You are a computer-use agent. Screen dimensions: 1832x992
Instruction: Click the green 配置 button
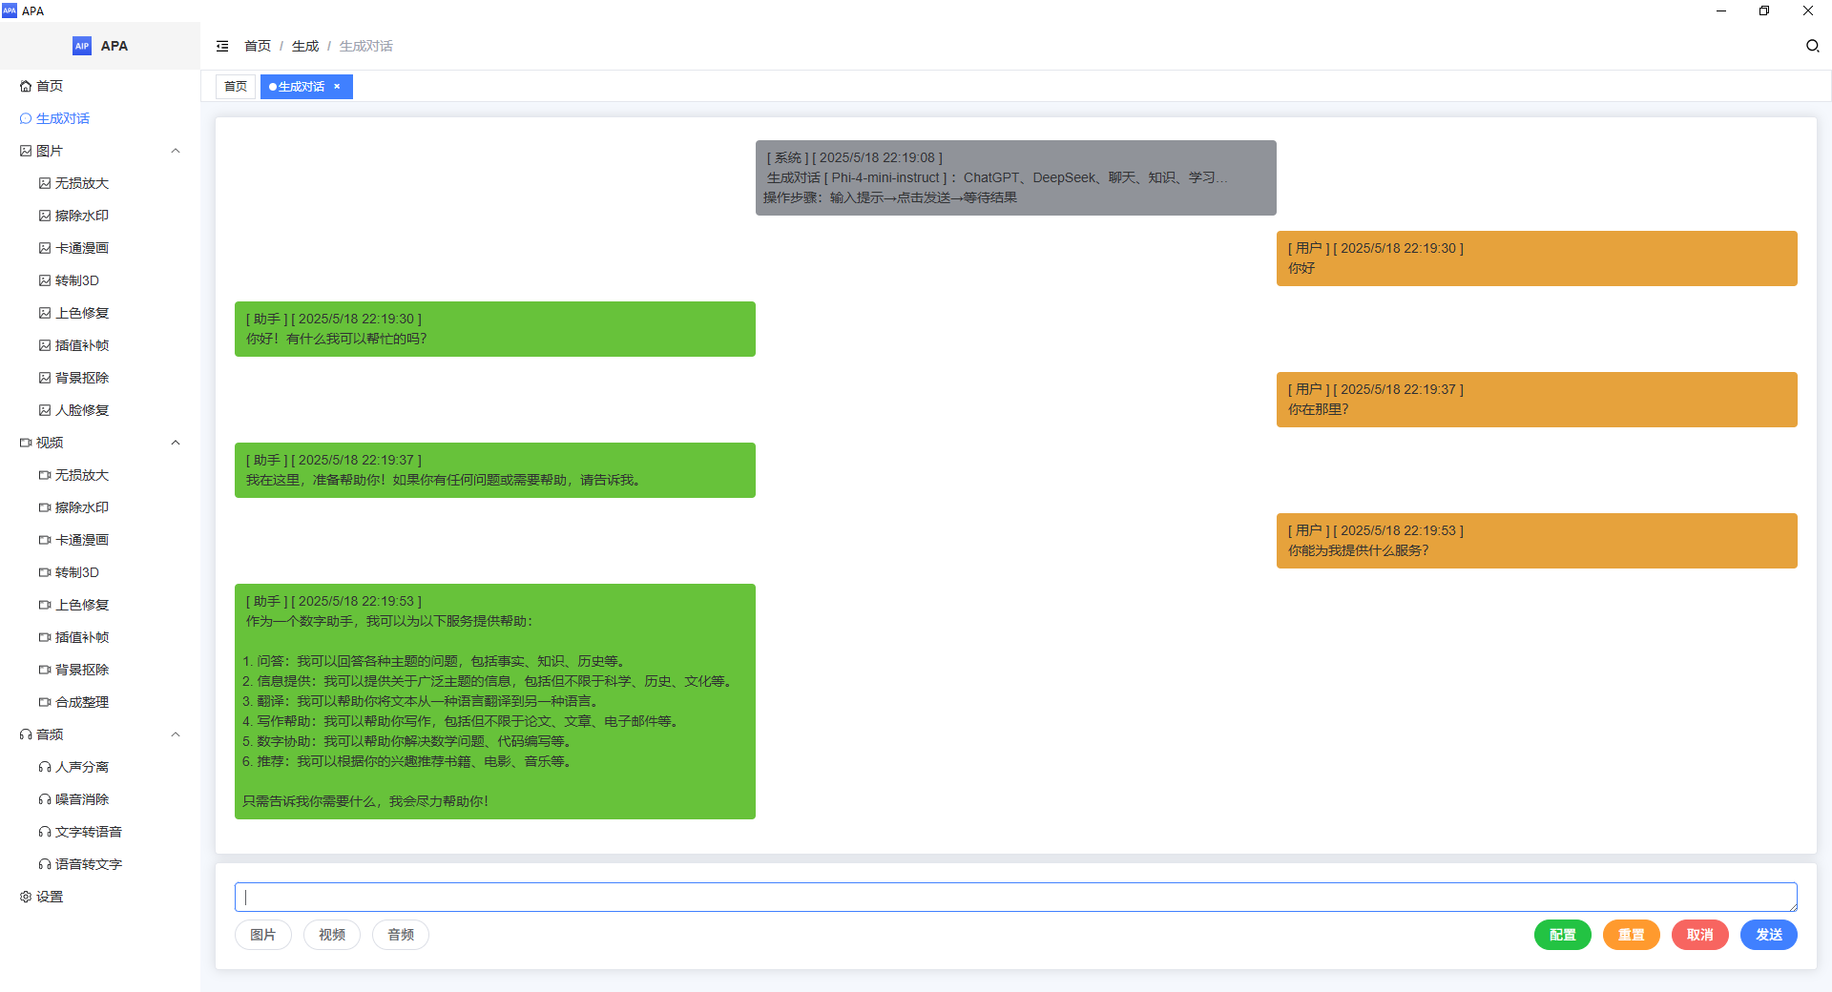(1563, 935)
